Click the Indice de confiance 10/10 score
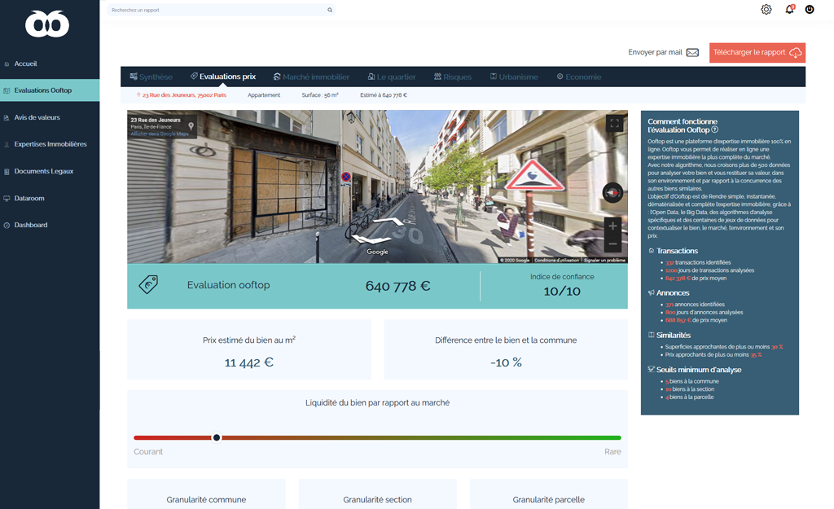 coord(562,292)
